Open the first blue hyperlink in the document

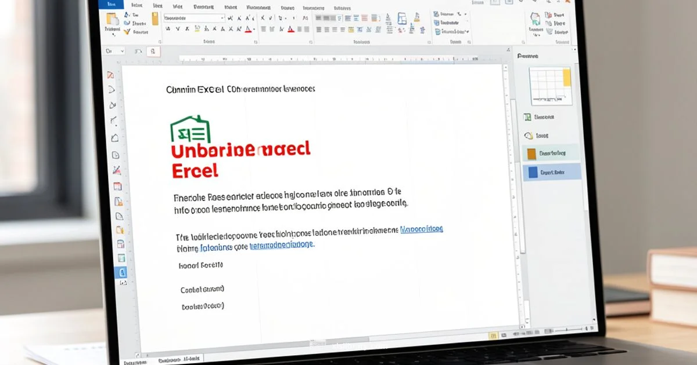coord(421,229)
